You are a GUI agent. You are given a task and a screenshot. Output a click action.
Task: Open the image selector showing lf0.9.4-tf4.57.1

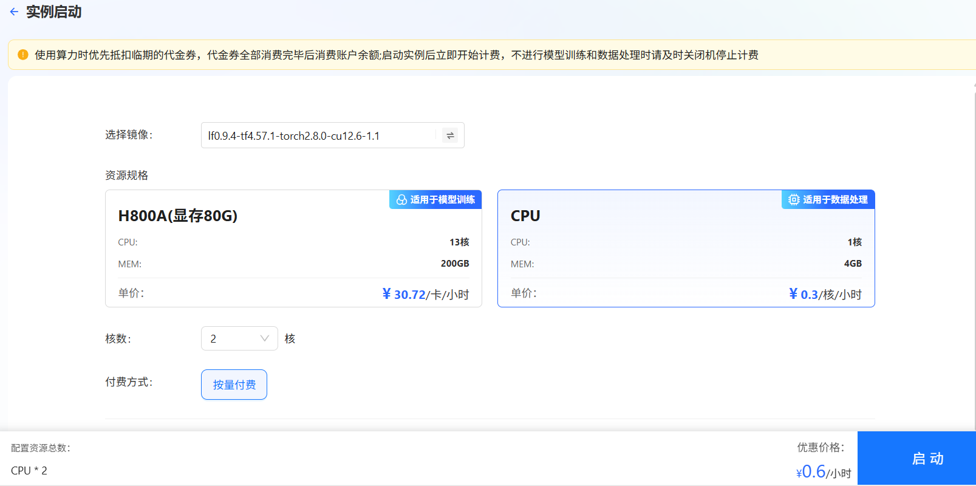click(319, 135)
